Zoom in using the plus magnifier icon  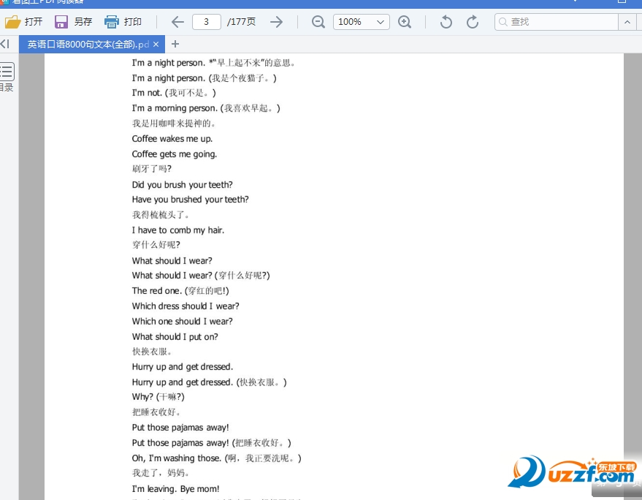[405, 22]
